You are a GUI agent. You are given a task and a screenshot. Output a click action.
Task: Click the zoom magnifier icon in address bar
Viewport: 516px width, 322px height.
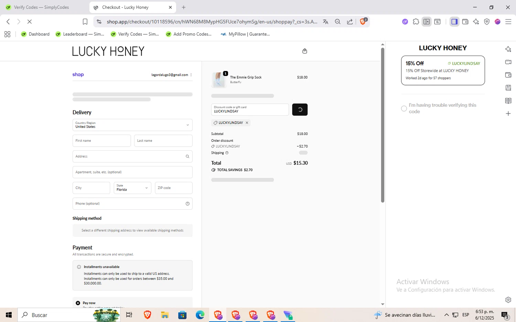coord(337,22)
